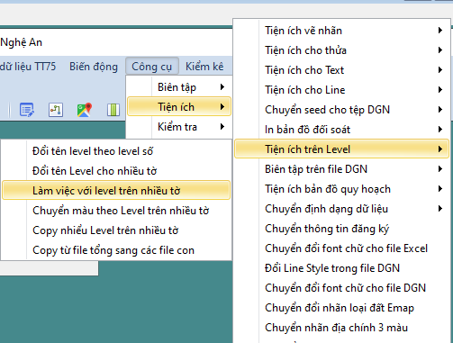Open the Công cụ menu
453x343 pixels.
click(152, 67)
